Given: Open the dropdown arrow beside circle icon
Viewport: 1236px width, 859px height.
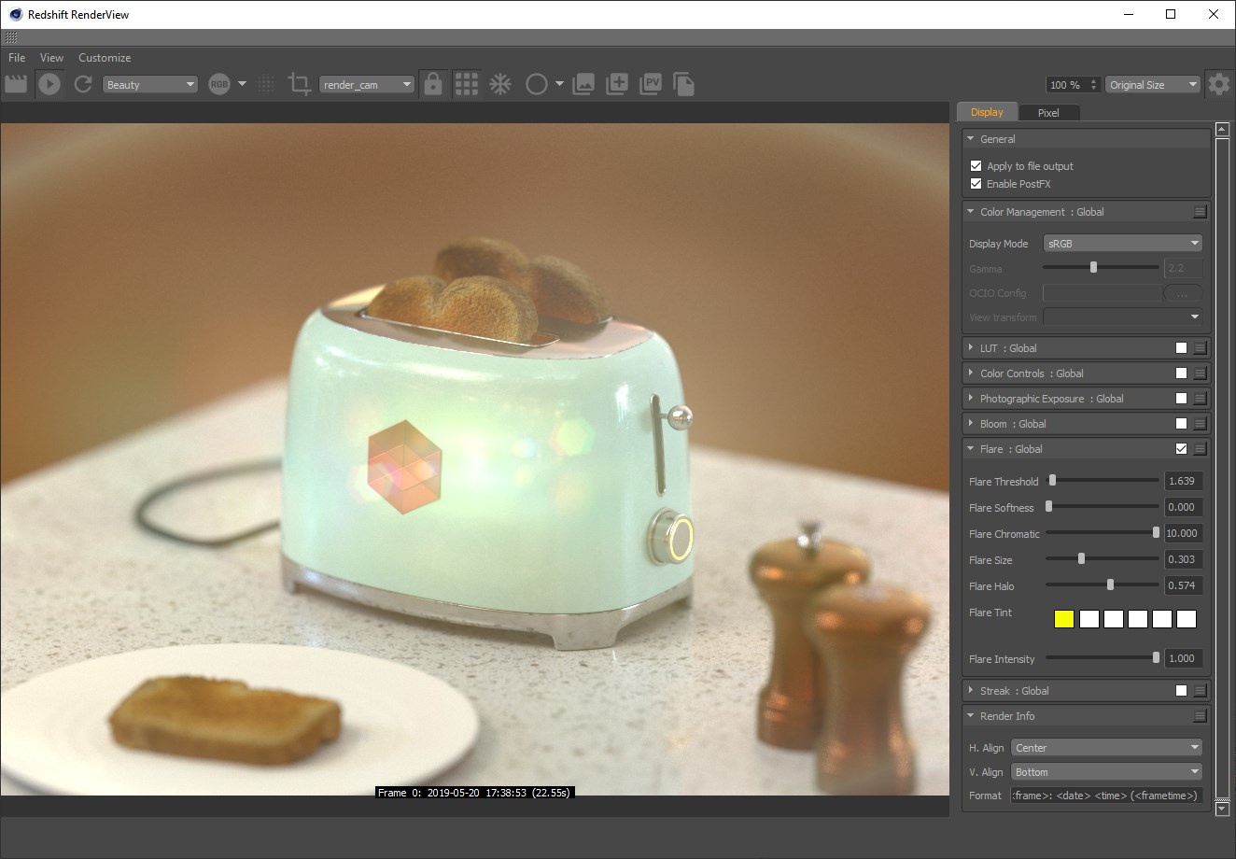Looking at the screenshot, I should point(559,84).
